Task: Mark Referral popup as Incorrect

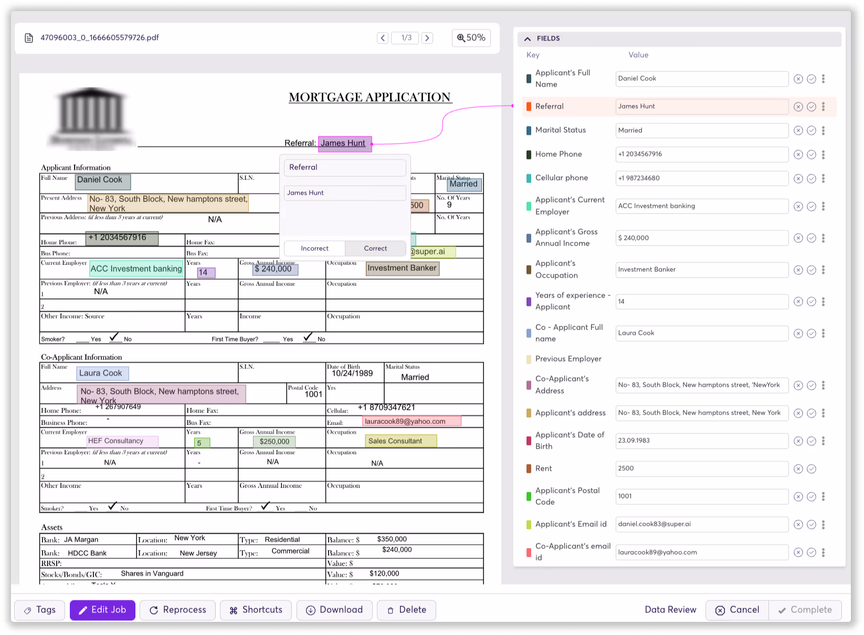Action: (314, 248)
